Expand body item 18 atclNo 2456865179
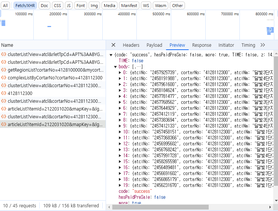The width and height of the screenshot is (278, 211). [x=120, y=179]
